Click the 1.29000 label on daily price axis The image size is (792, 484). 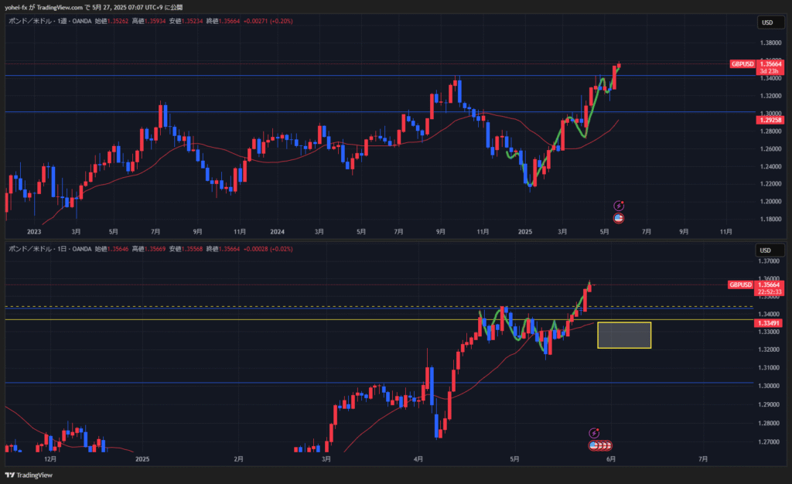768,404
